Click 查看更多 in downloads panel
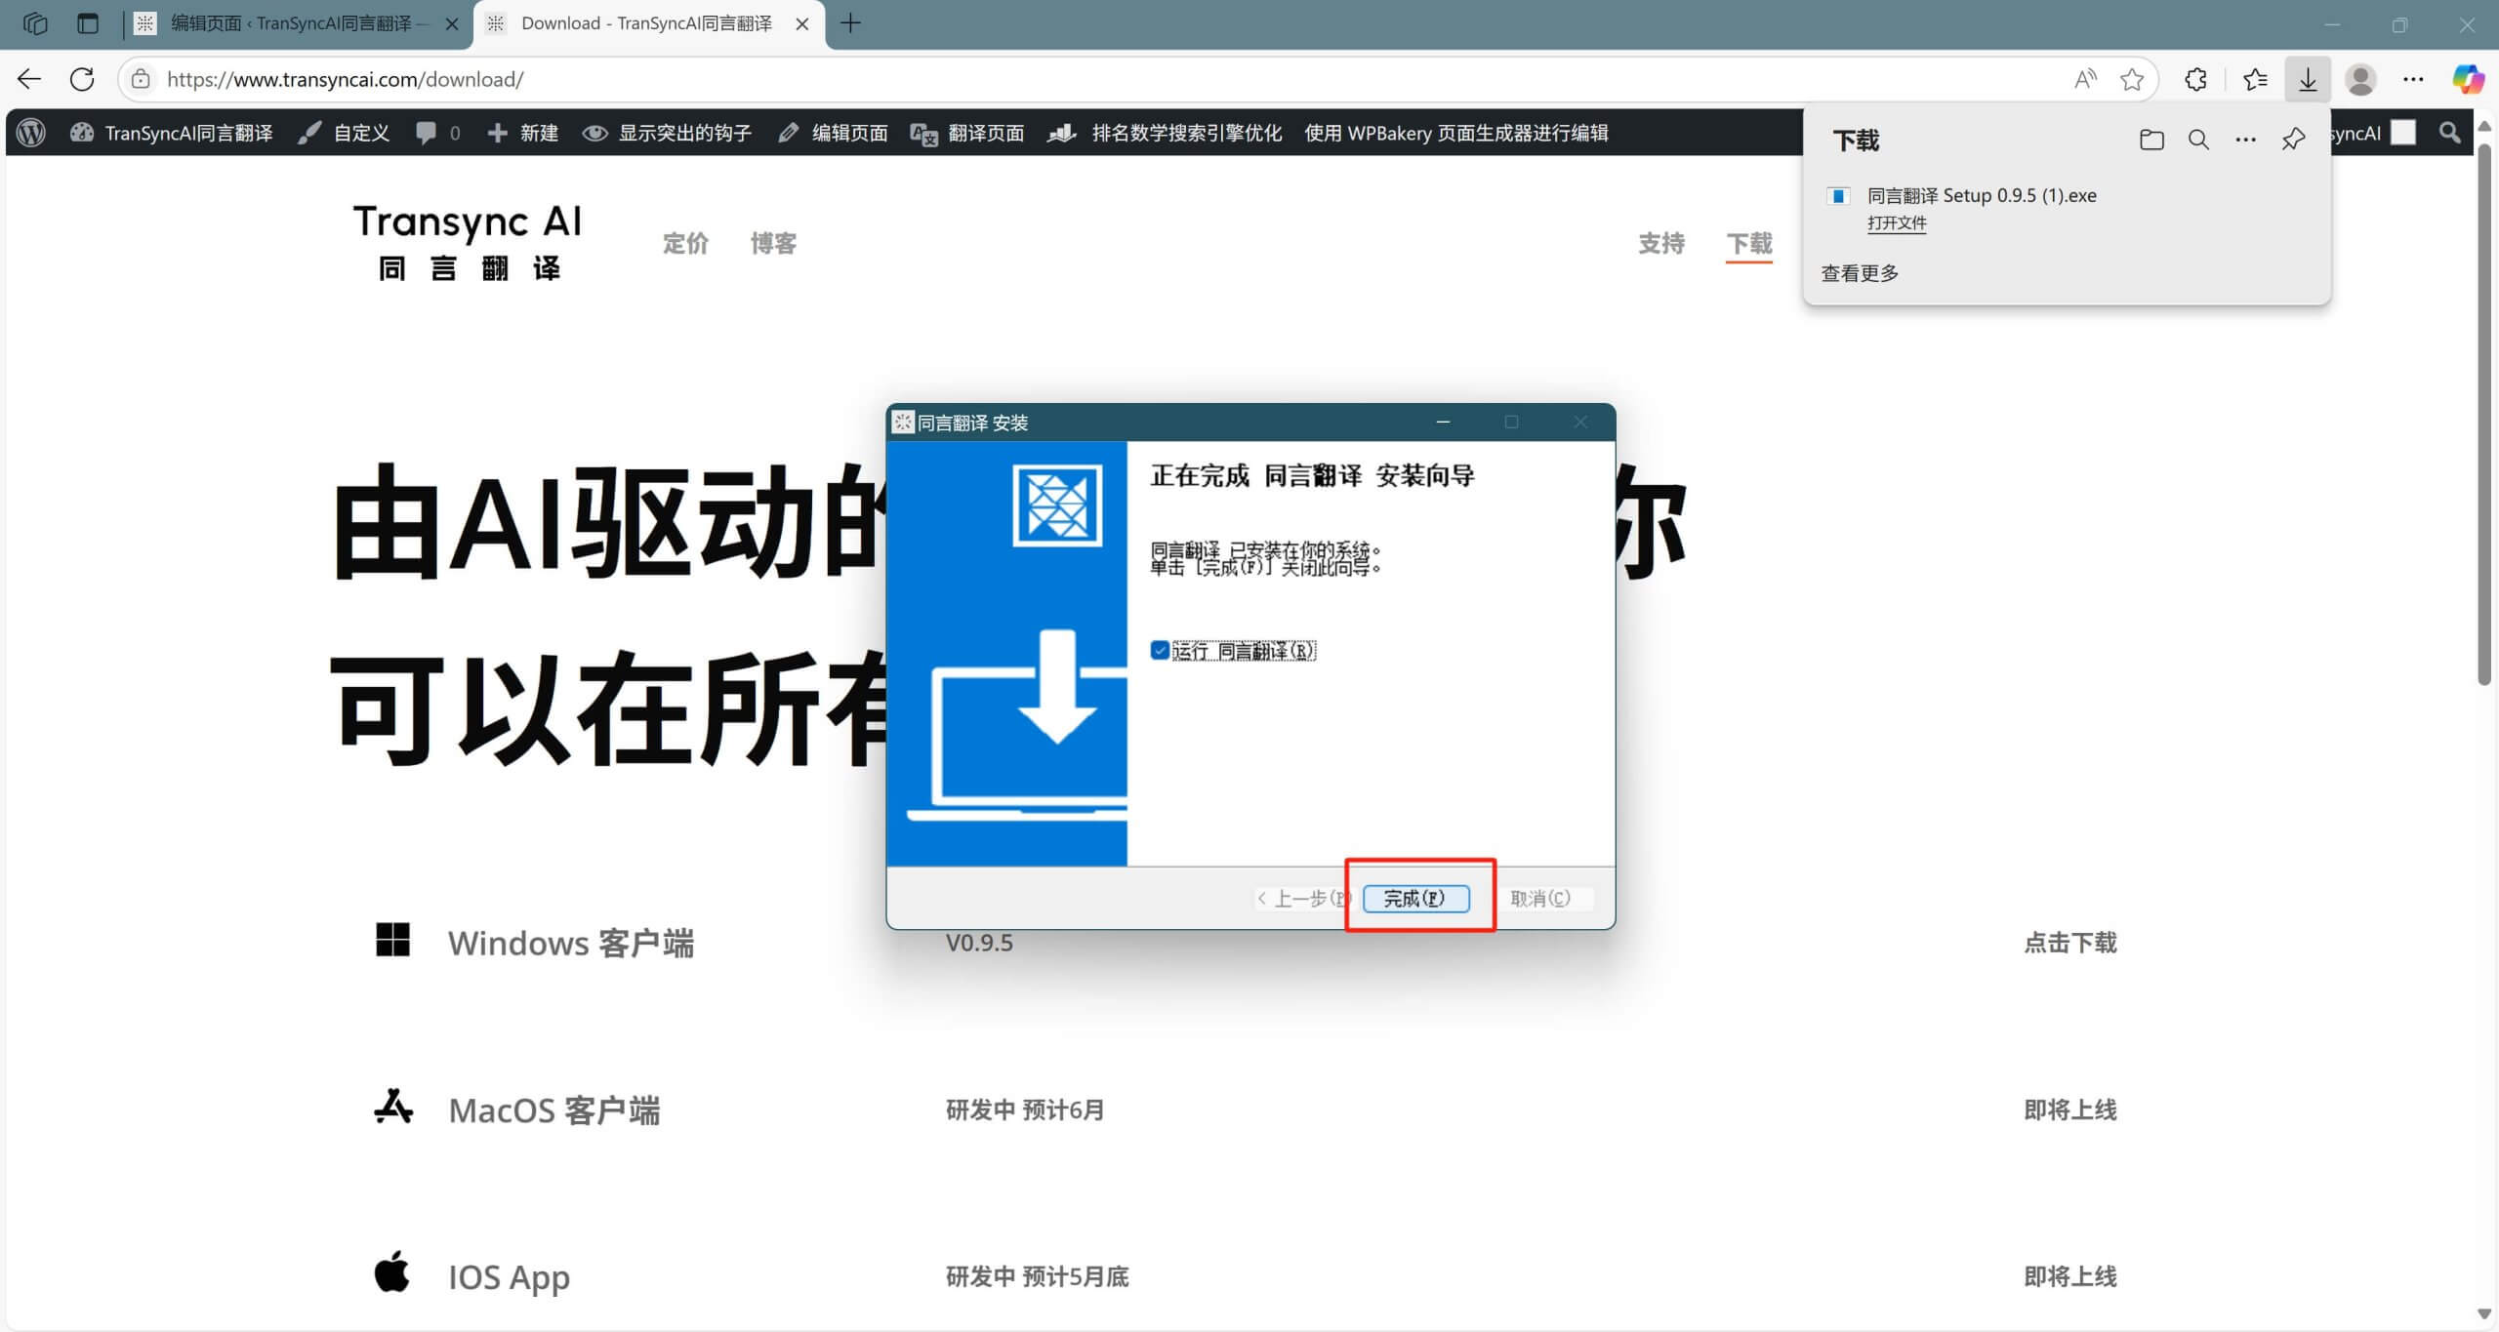The image size is (2499, 1332). coord(1860,273)
